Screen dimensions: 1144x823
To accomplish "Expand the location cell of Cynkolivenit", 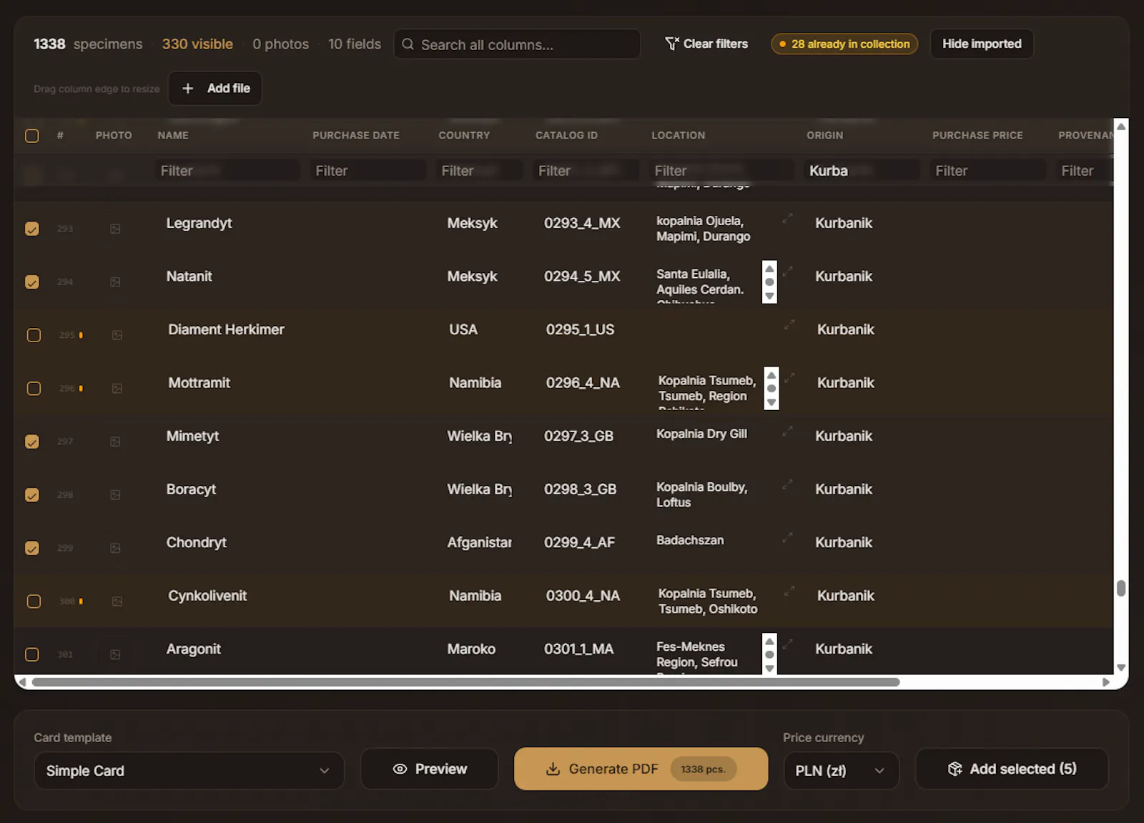I will [789, 591].
